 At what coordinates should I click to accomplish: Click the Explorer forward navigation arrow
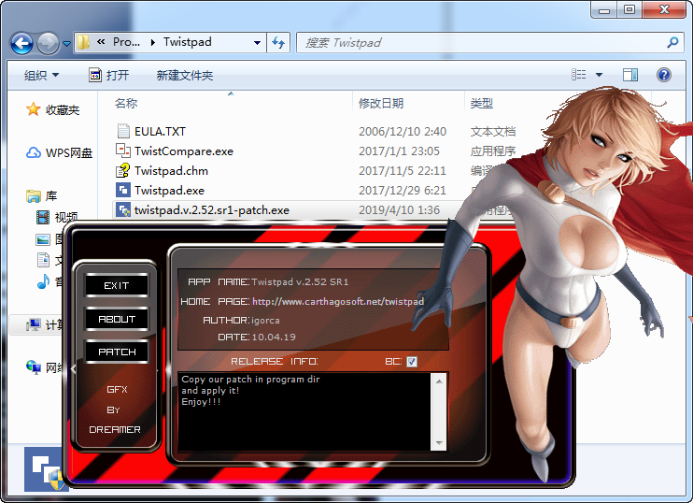(48, 43)
